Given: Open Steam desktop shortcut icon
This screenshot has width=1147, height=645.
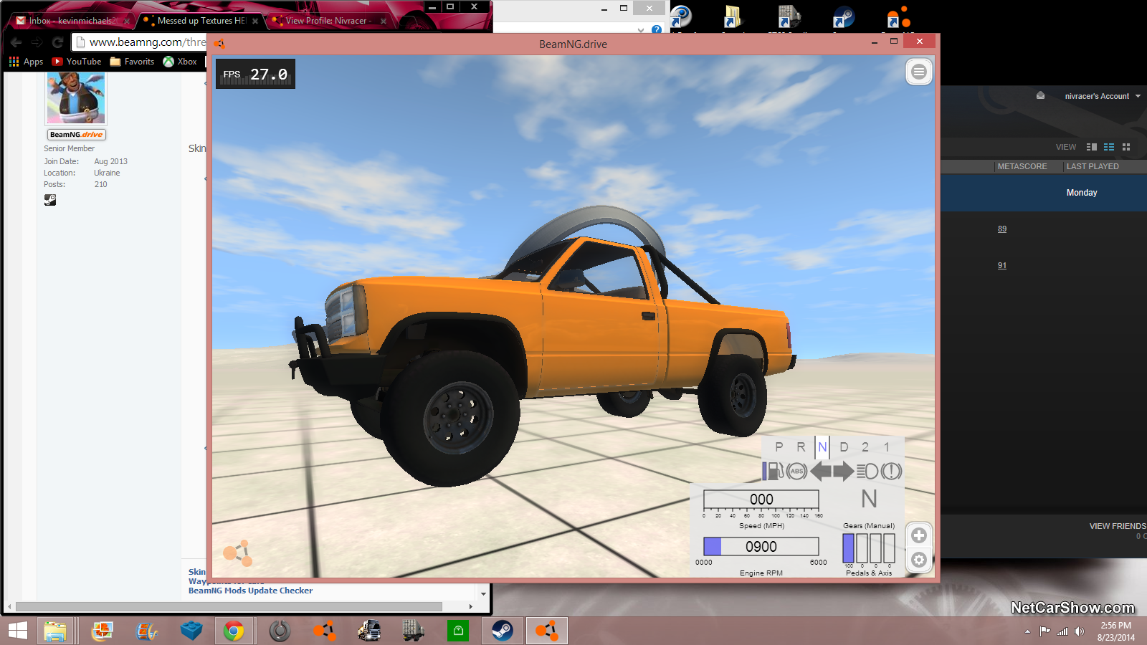Looking at the screenshot, I should [844, 17].
